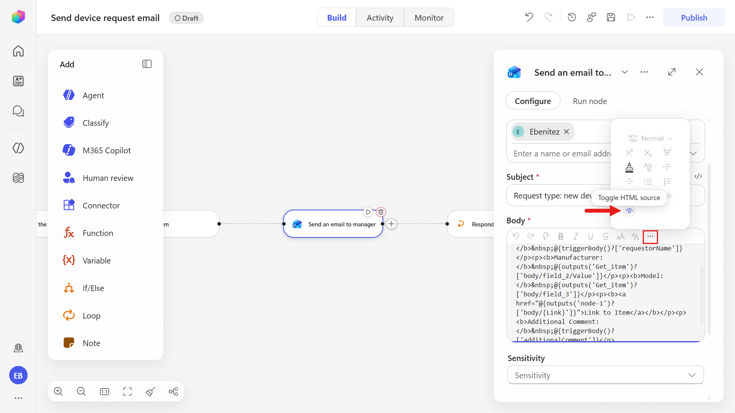This screenshot has width=735, height=413.
Task: Publish the workflow
Action: tap(694, 18)
